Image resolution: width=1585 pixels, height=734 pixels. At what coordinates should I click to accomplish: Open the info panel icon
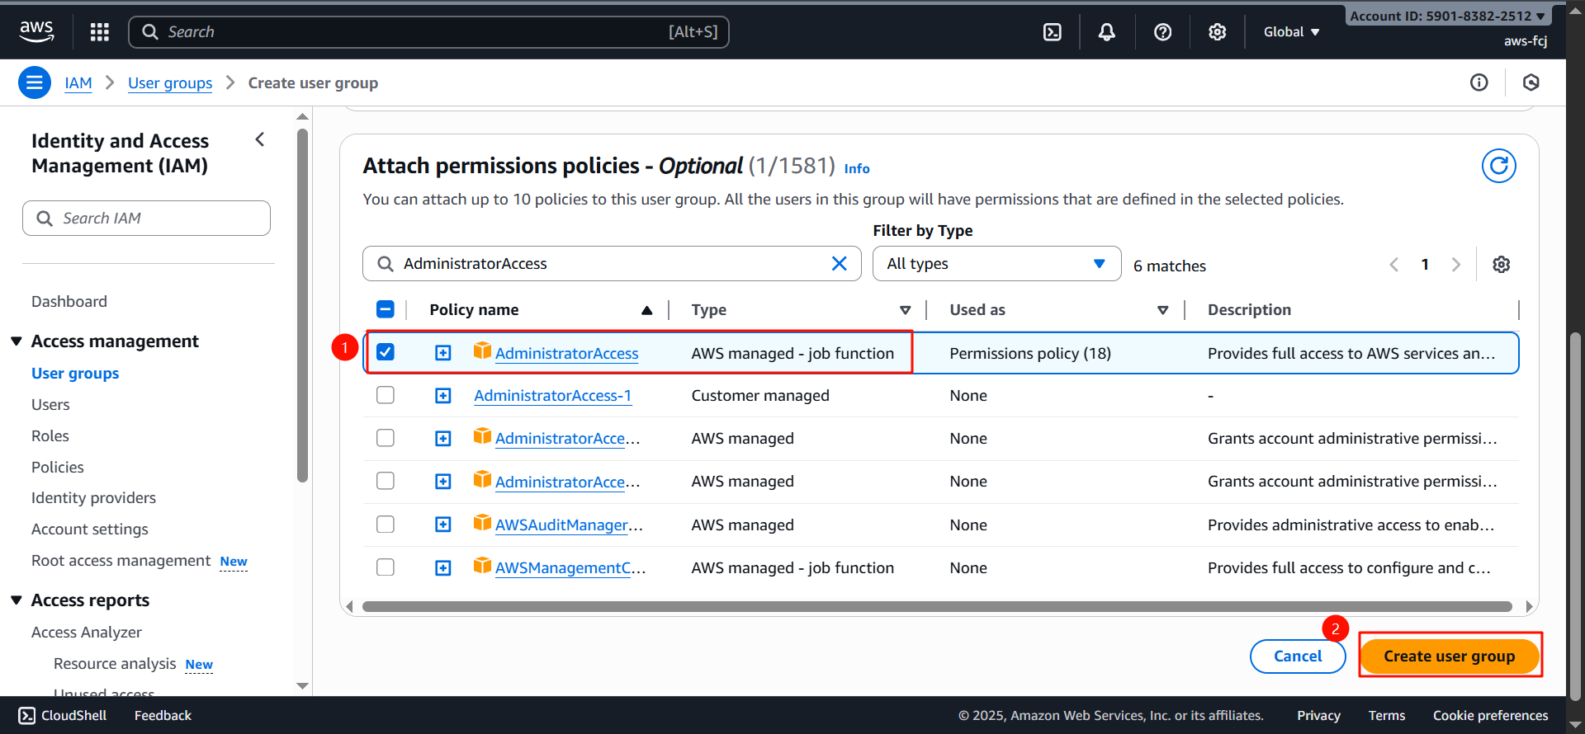1479,82
